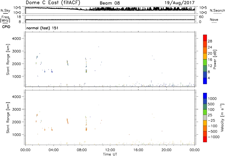Pick the gray segment of the Velocity color bar

click(x=205, y=117)
